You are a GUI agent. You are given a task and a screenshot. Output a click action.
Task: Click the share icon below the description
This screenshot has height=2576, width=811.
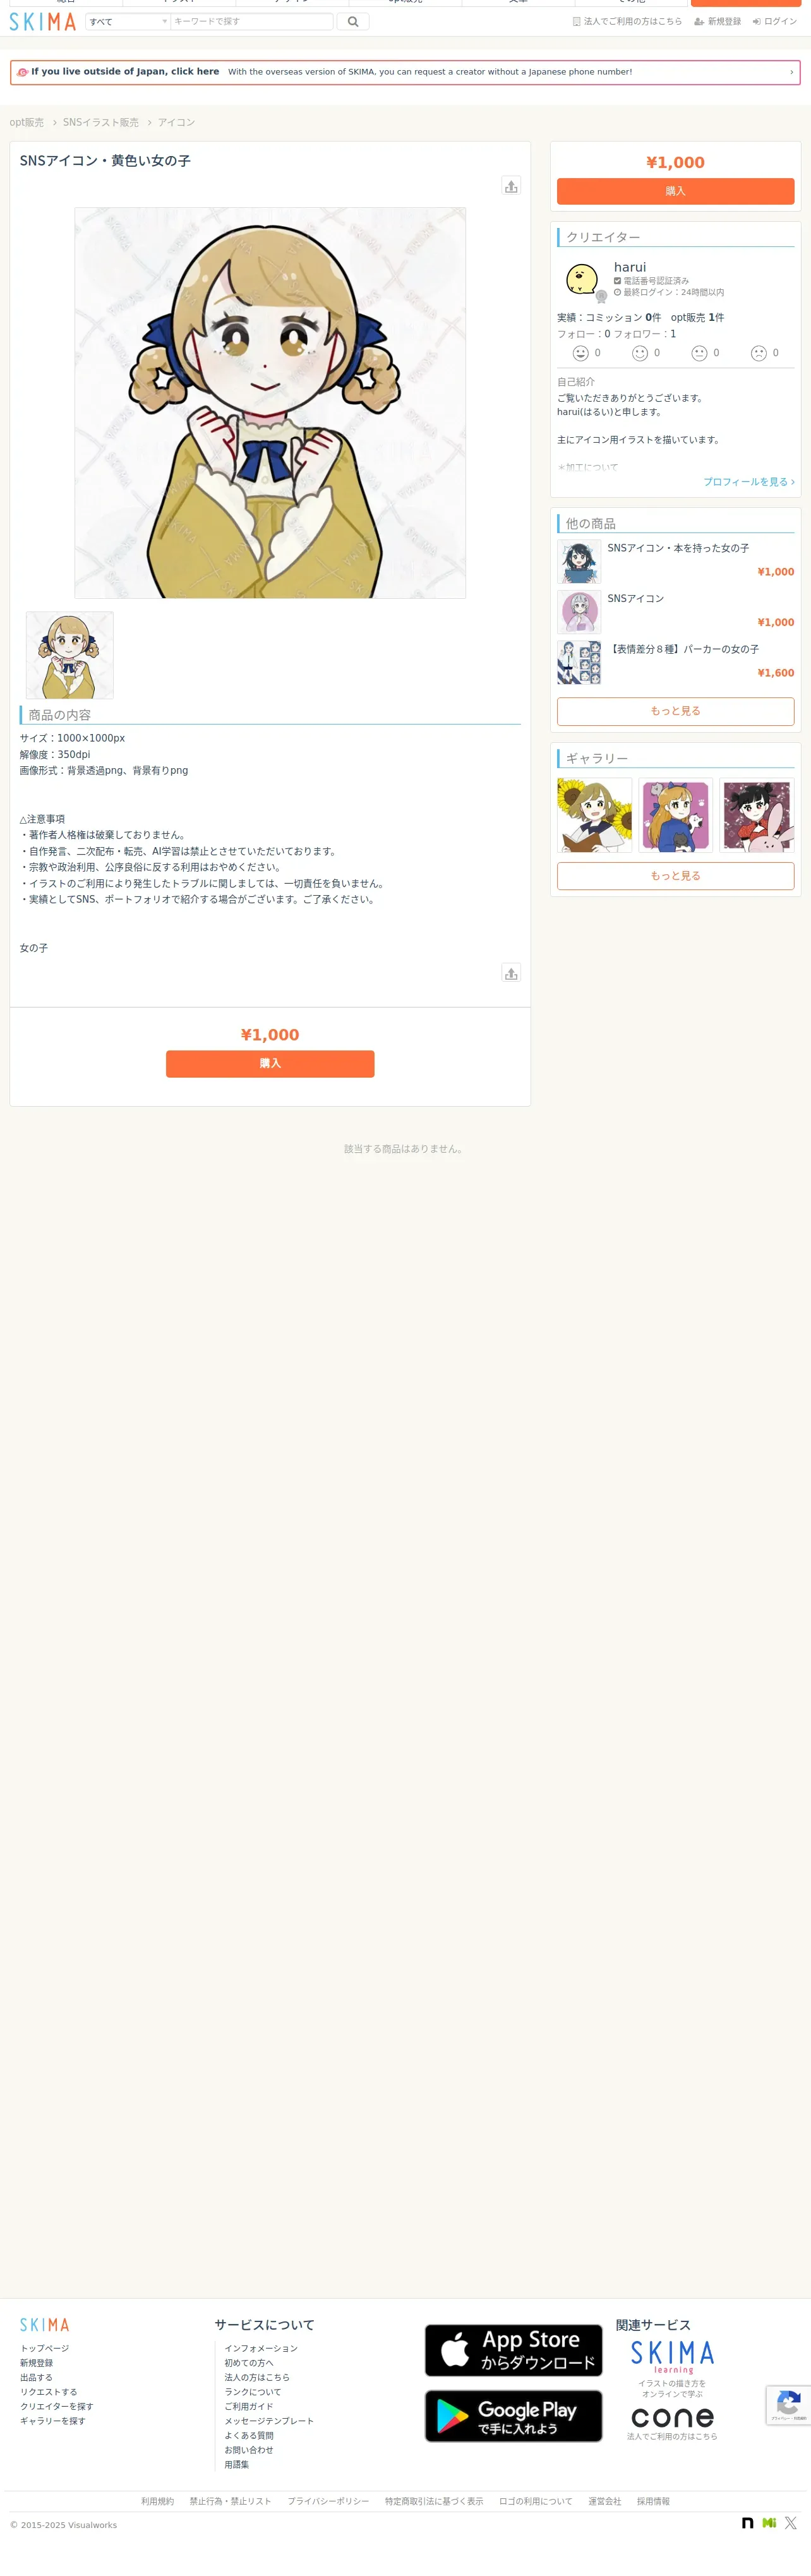click(511, 973)
